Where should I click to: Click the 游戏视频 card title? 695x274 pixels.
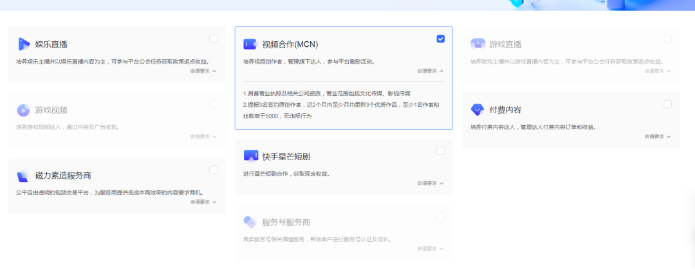click(51, 110)
